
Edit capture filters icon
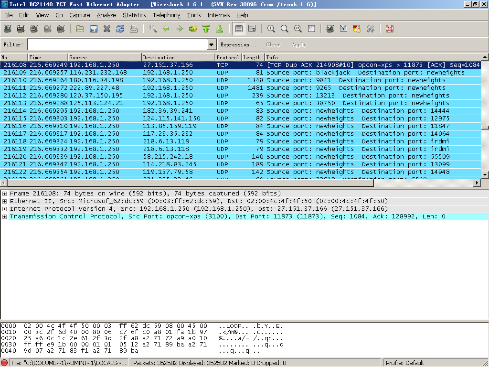330,29
